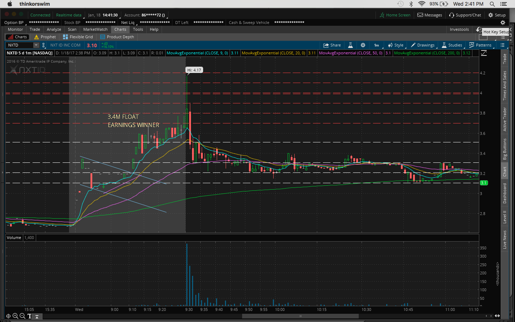Viewport: 515px width, 322px height.
Task: Expand the NXTD symbol dropdown arrow
Action: click(x=36, y=45)
